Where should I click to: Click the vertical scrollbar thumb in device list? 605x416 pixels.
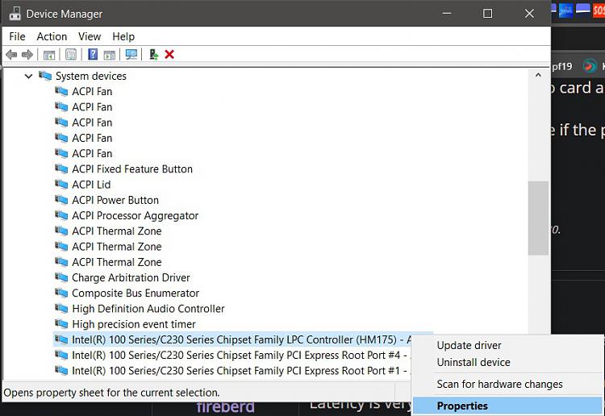pyautogui.click(x=538, y=218)
